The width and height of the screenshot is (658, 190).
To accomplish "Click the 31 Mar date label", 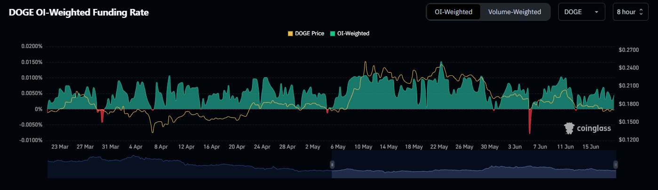I will [111, 147].
